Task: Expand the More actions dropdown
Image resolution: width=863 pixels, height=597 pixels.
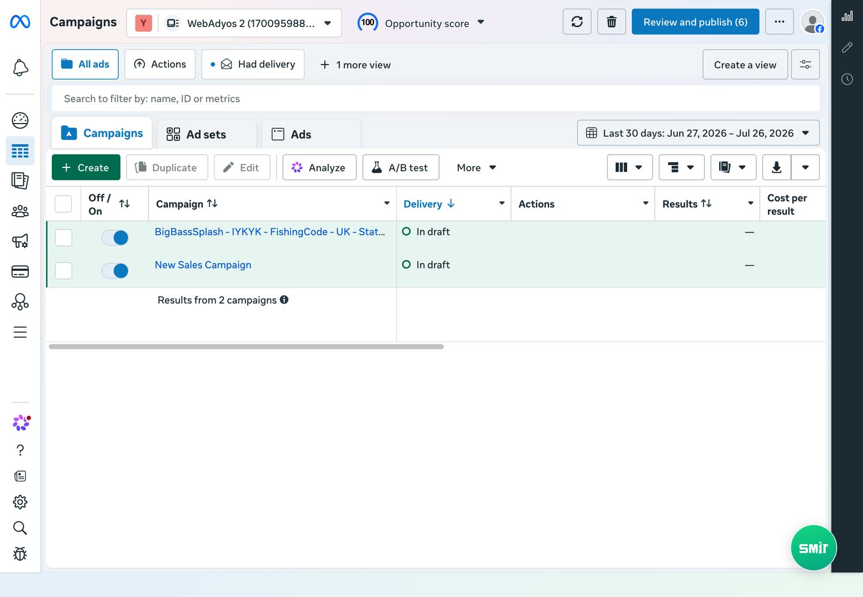Action: (476, 167)
